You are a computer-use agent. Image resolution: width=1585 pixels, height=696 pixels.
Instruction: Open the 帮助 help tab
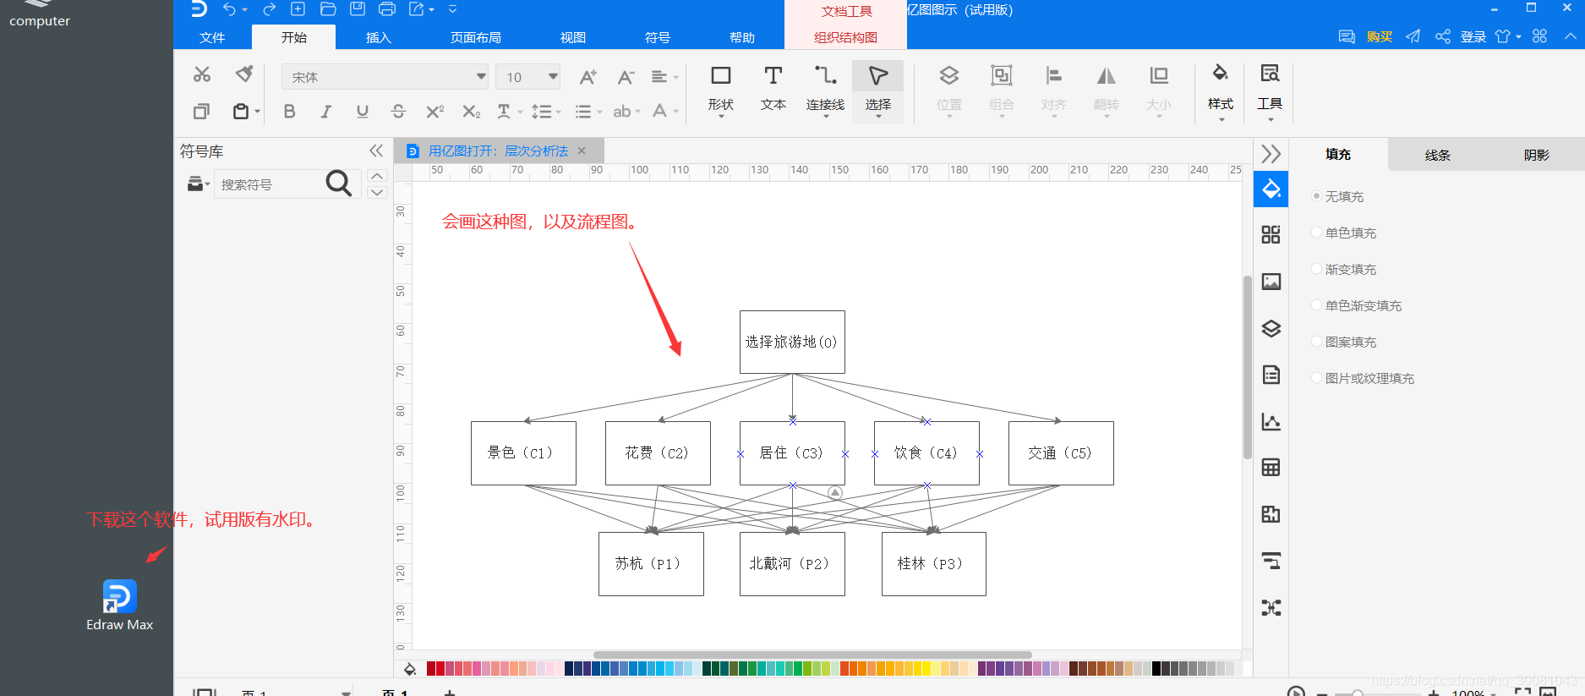coord(742,37)
